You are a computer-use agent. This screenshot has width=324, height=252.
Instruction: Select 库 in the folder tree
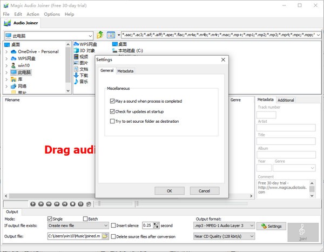(17, 79)
